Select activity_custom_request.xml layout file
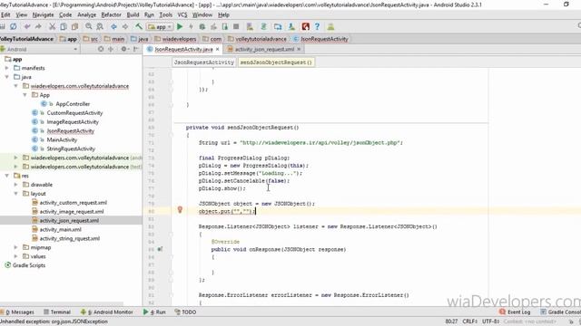581x326 pixels. point(73,203)
